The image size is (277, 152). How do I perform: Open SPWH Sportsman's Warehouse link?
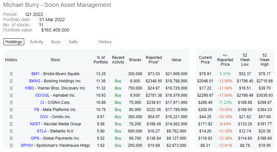55,145
